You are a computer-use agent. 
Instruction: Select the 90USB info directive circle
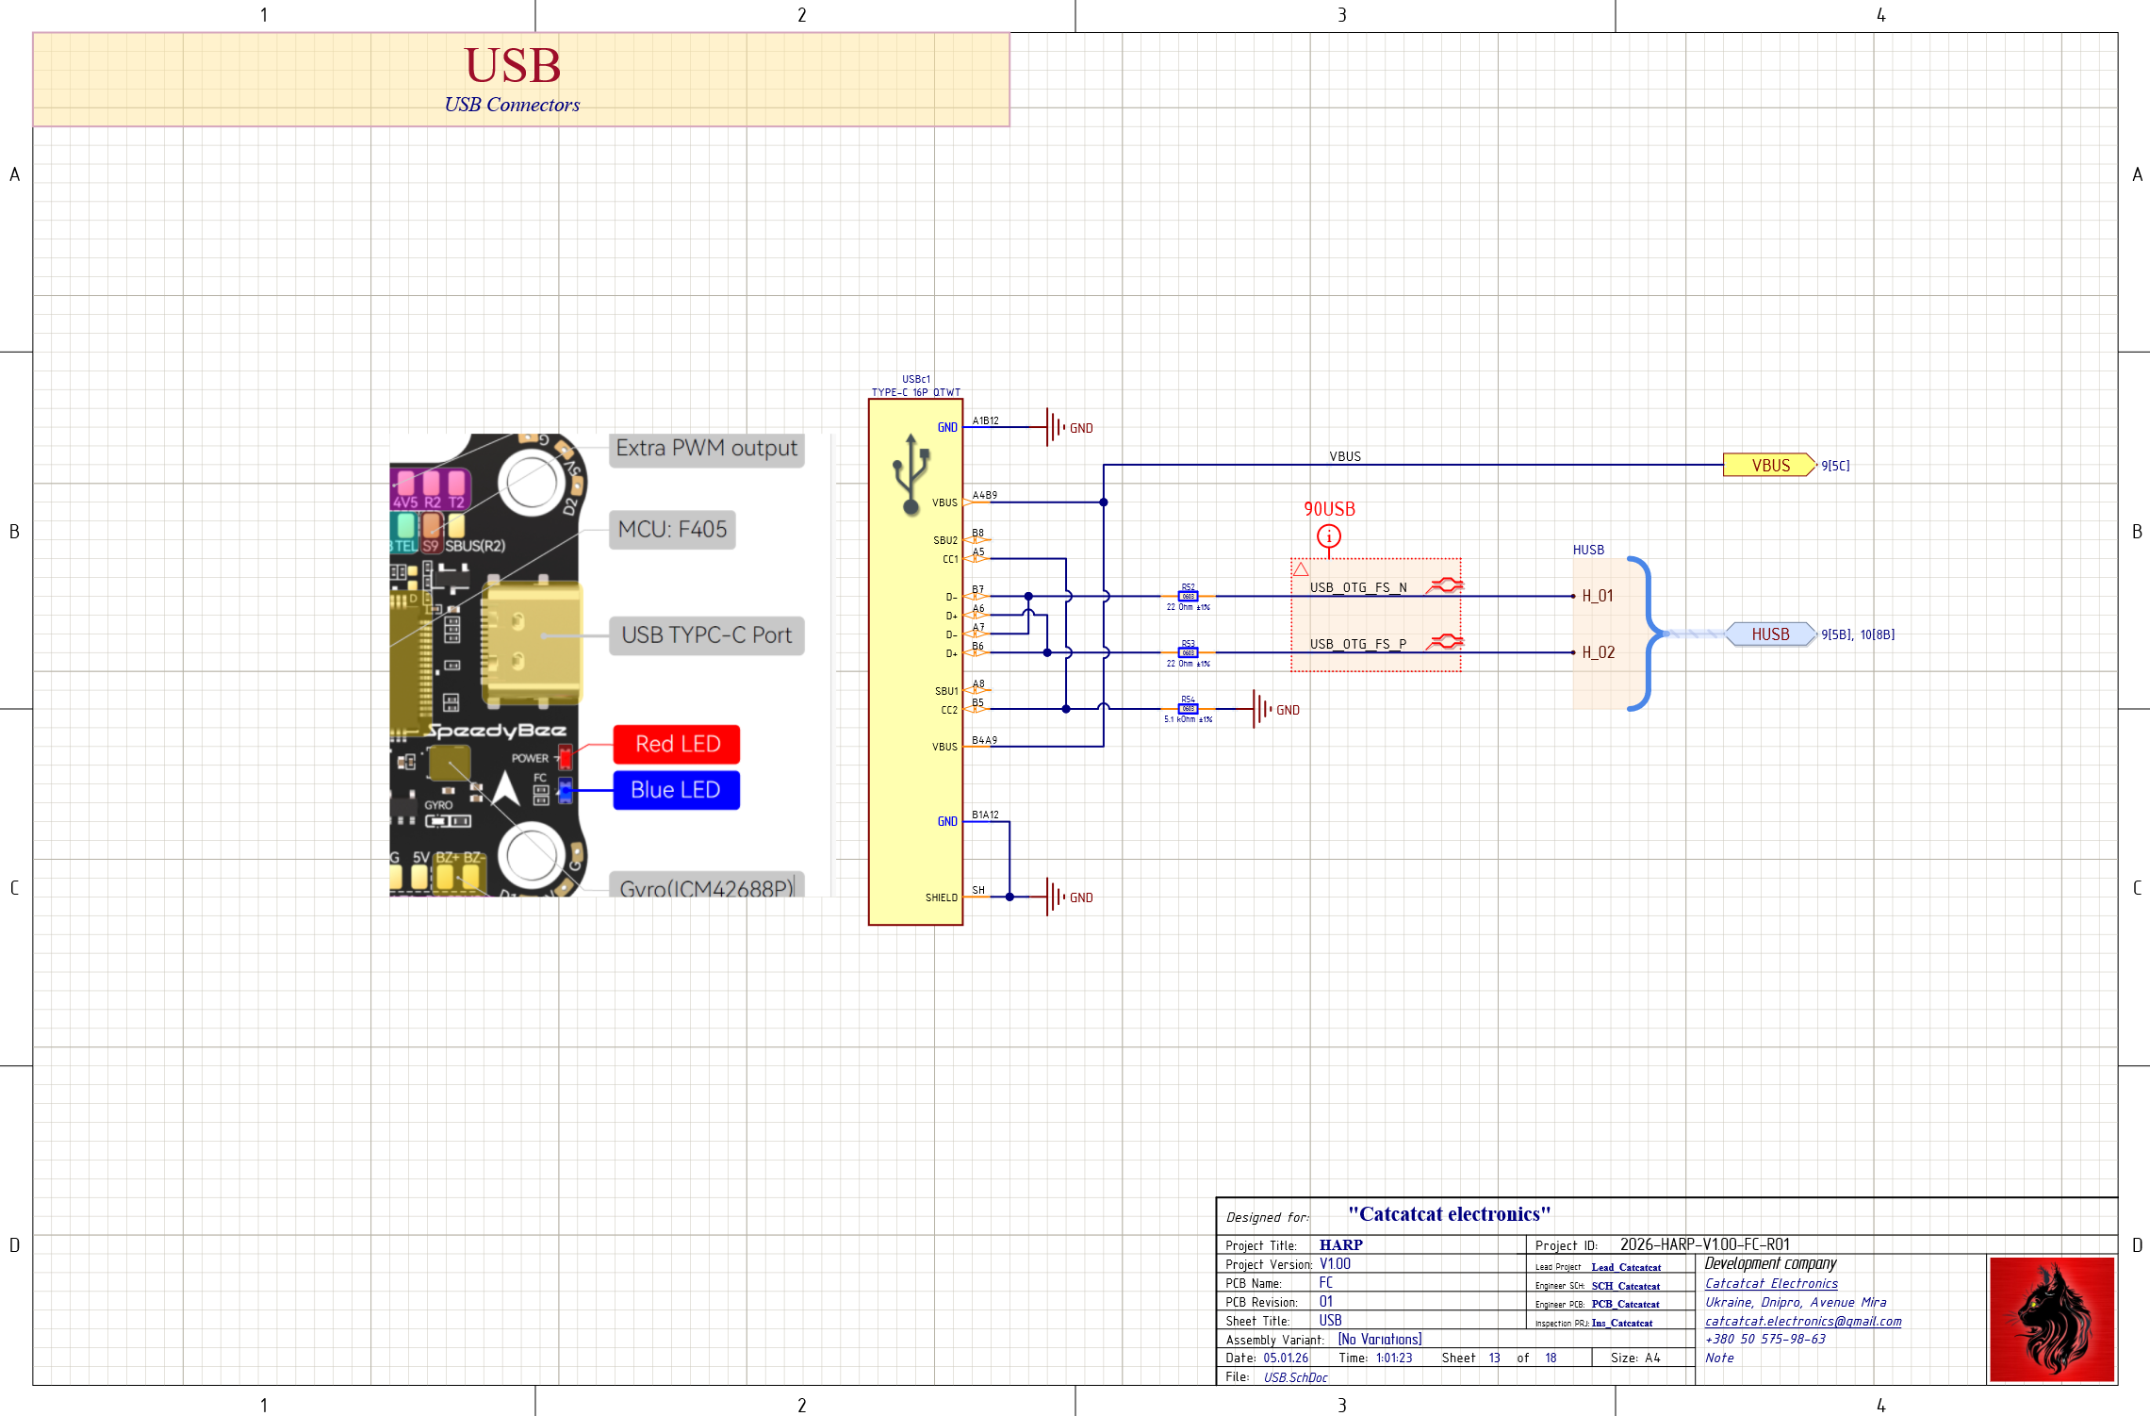click(1329, 536)
